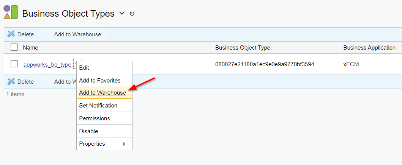Screen dimensions: 402x165
Task: Choose Add to Favorites menu entry
Action: point(99,80)
